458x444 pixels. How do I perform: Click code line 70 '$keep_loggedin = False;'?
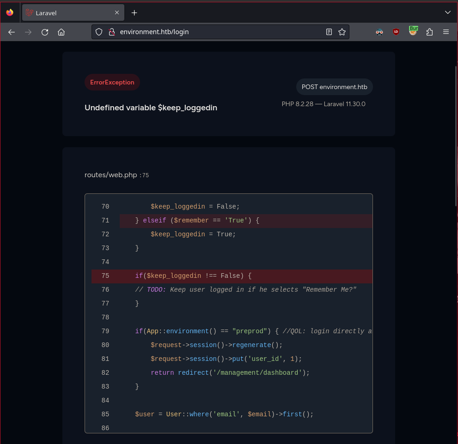[195, 207]
